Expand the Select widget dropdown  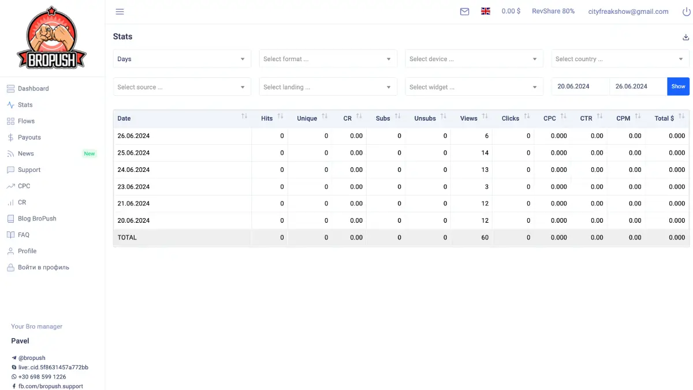tap(474, 87)
